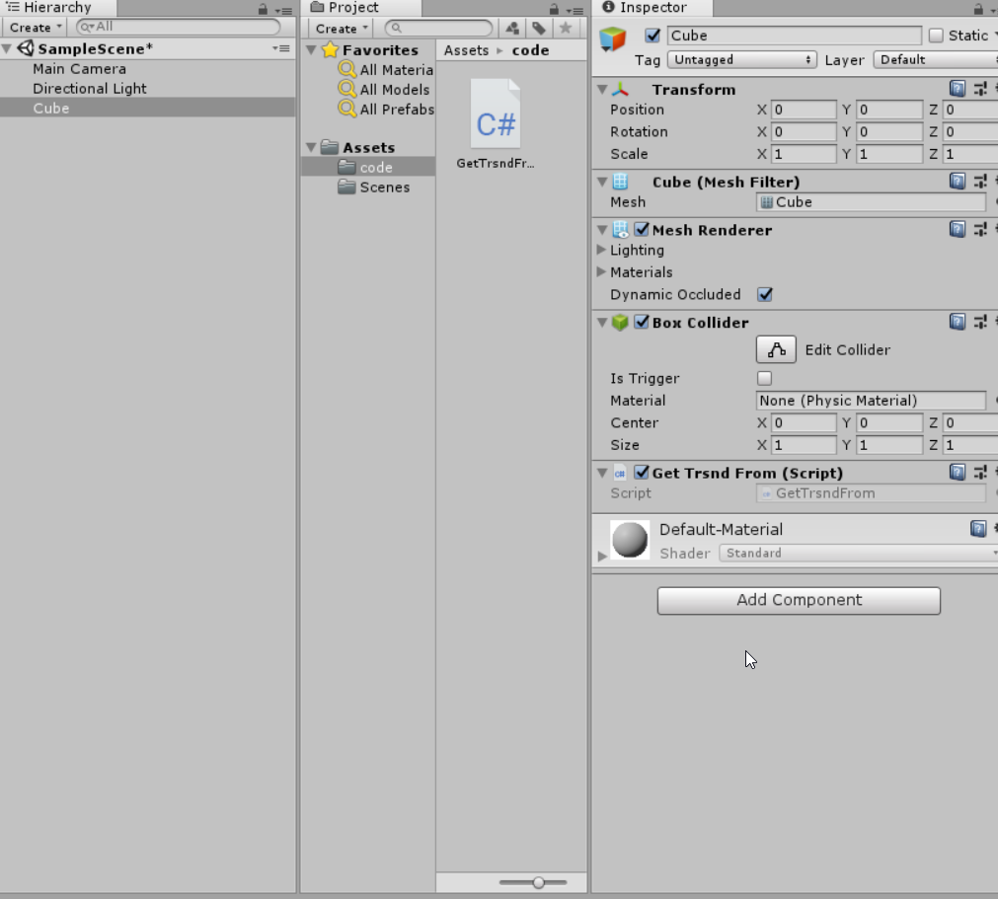Open the Tag dropdown (Untagged)

(x=742, y=60)
